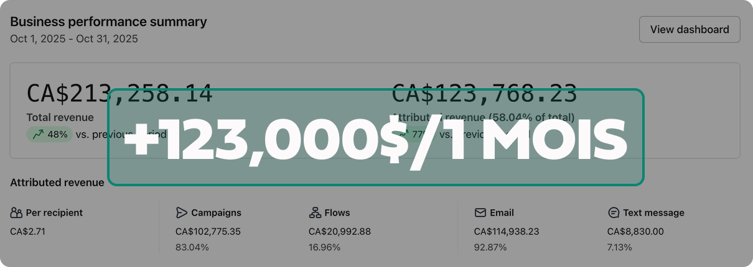
Task: Click the Oct 1 – Oct 31 date range
Action: (x=74, y=38)
